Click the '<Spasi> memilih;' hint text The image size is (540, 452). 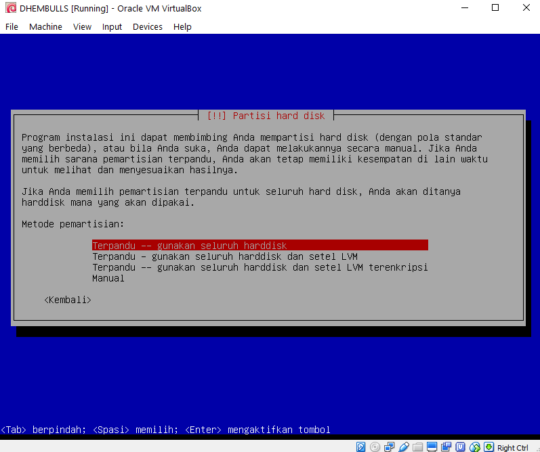[x=136, y=430]
